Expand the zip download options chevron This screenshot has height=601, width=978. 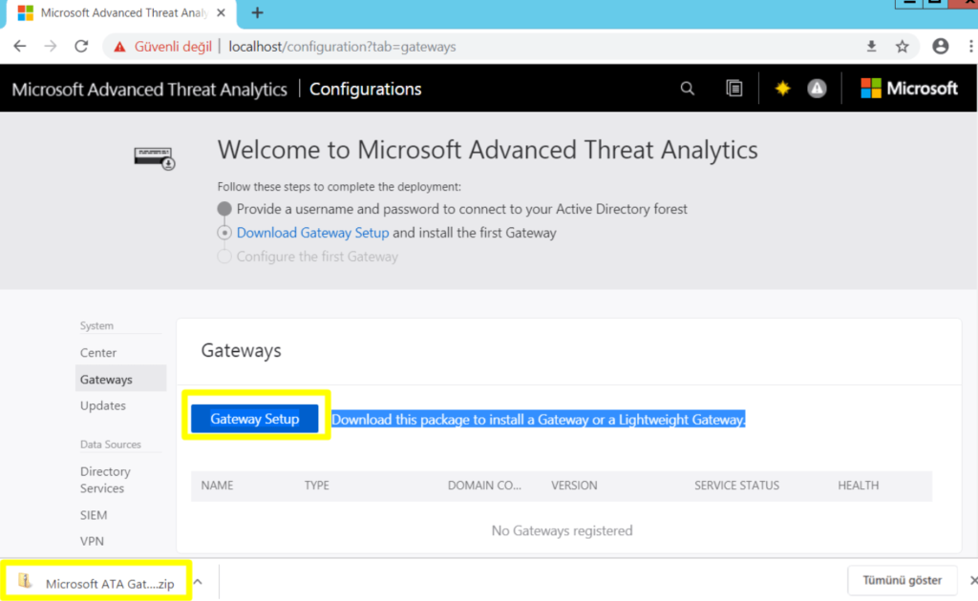click(198, 582)
